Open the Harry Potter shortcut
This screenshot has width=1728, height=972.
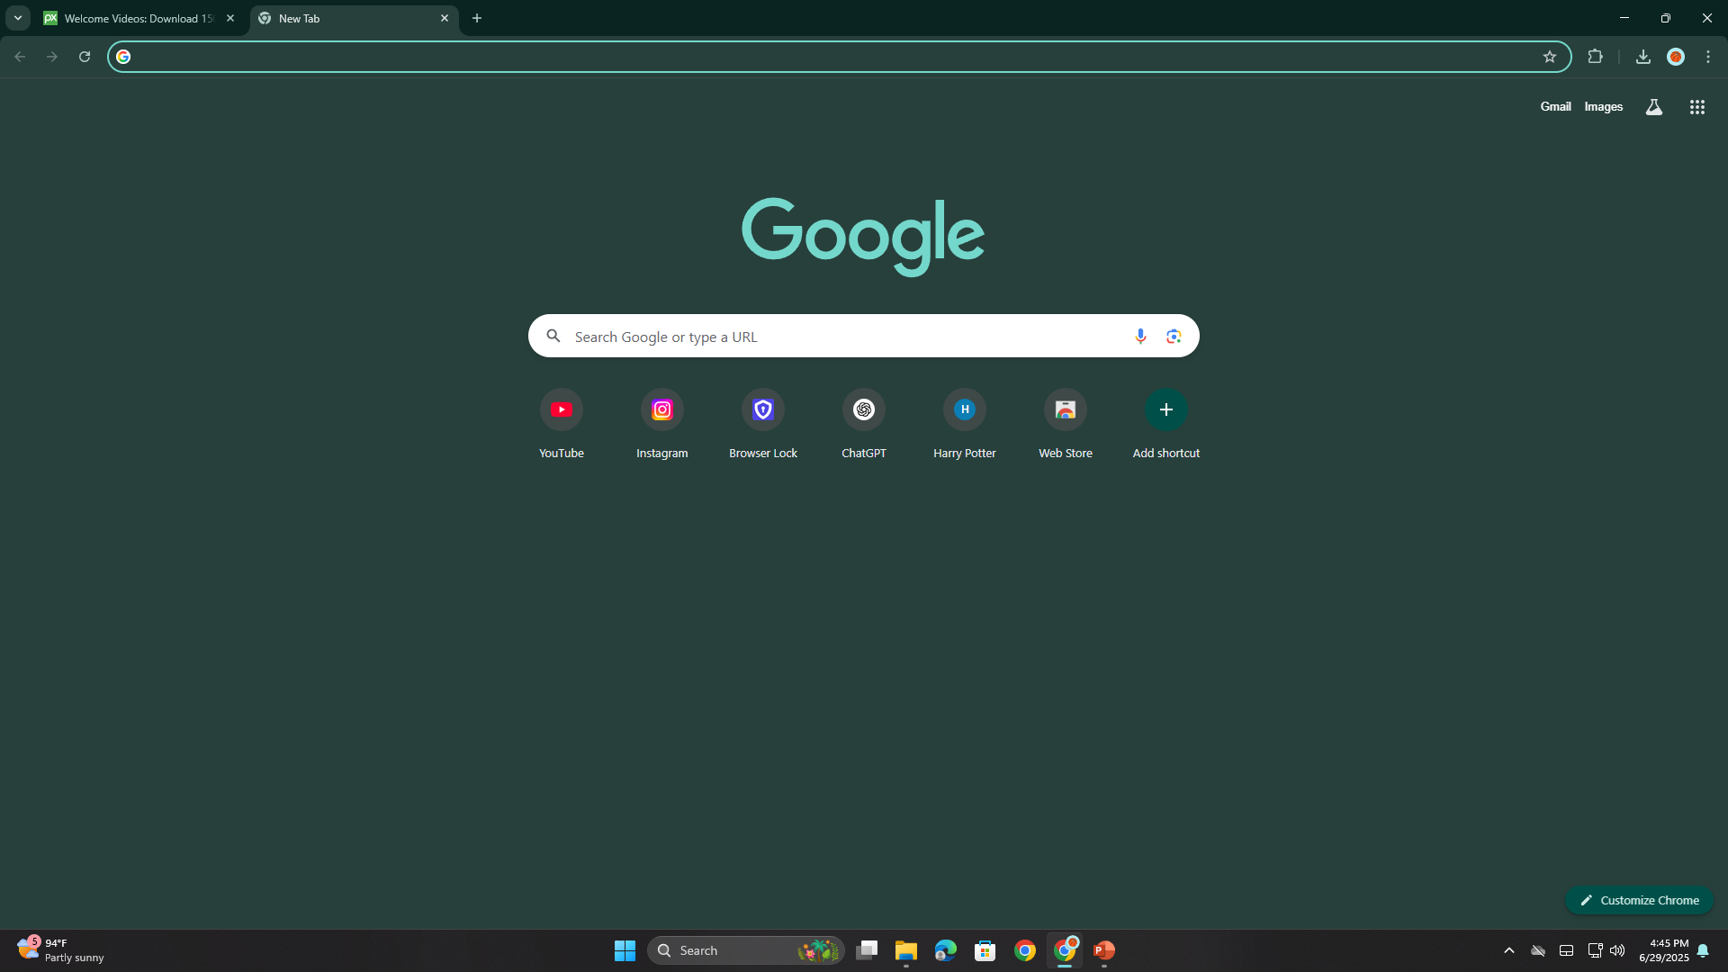click(965, 425)
